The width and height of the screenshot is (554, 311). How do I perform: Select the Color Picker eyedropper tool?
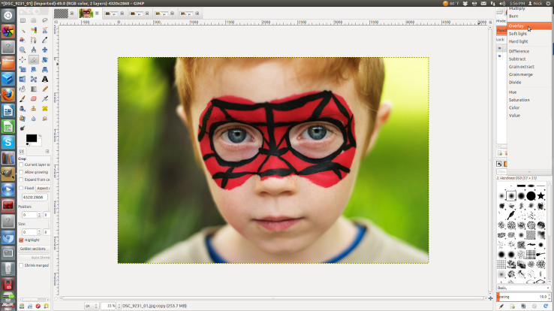pos(45,40)
